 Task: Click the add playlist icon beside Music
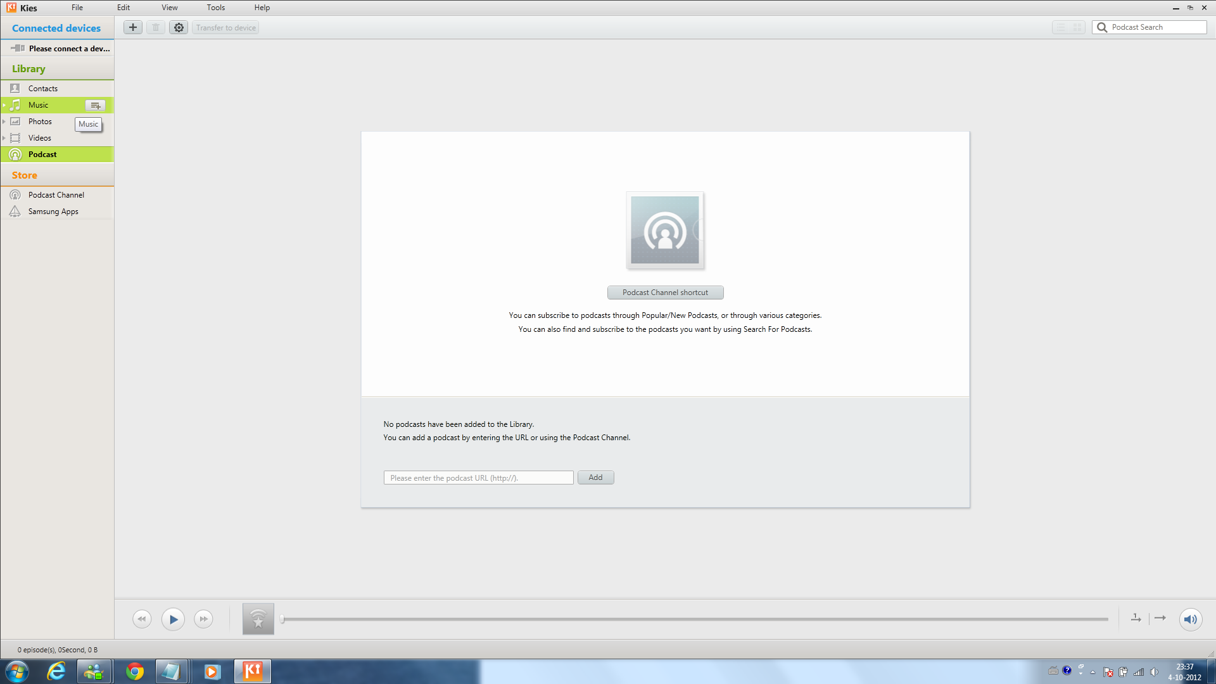[x=95, y=105]
